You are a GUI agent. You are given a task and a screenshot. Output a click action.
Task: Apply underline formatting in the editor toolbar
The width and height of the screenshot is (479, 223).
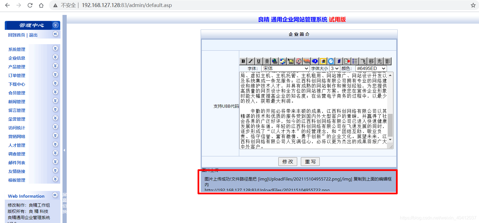pos(259,61)
